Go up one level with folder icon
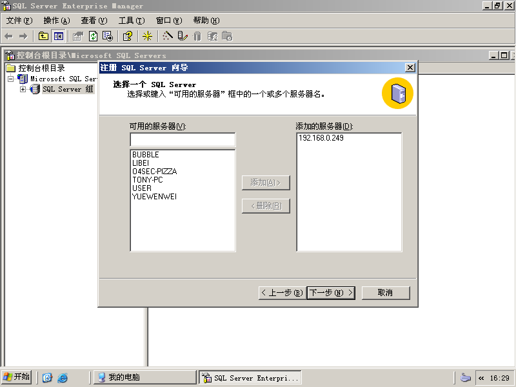Screen dimensions: 516x387 [x=43, y=36]
